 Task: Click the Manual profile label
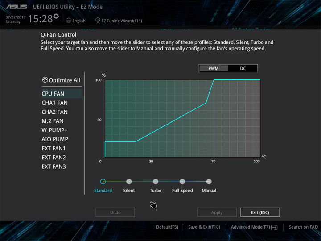pyautogui.click(x=209, y=191)
